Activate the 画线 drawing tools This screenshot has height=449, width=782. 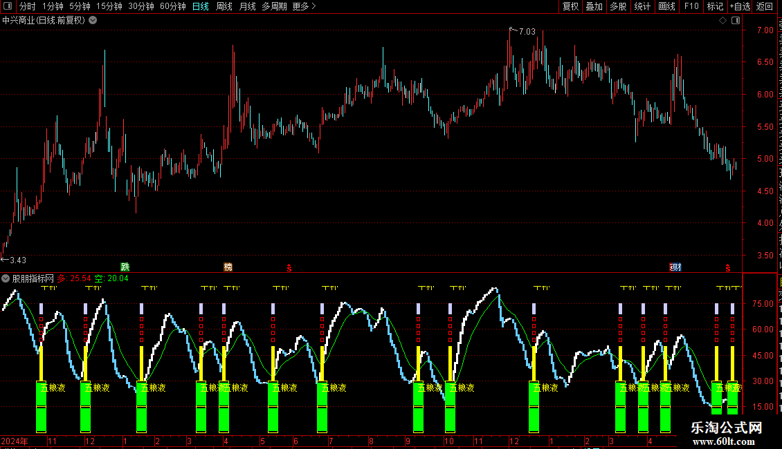666,6
